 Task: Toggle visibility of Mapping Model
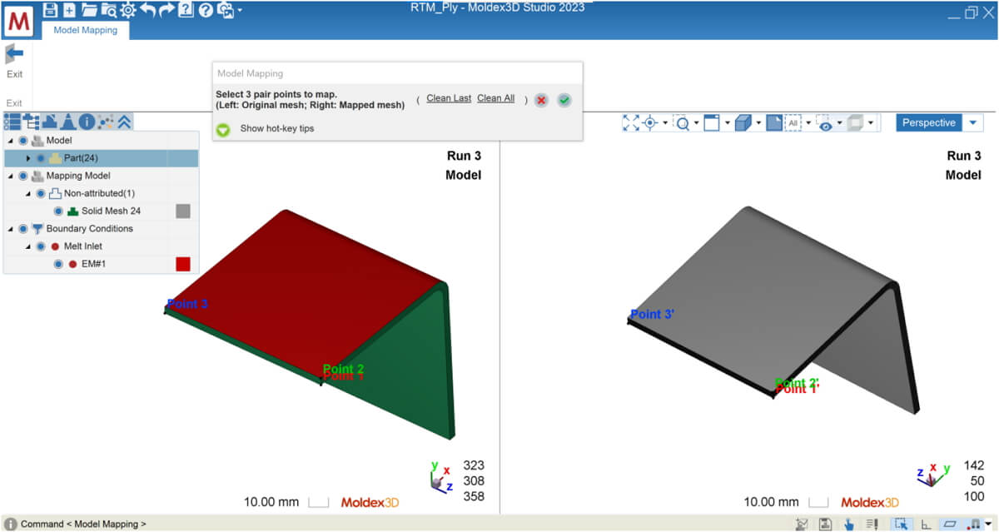[x=22, y=176]
